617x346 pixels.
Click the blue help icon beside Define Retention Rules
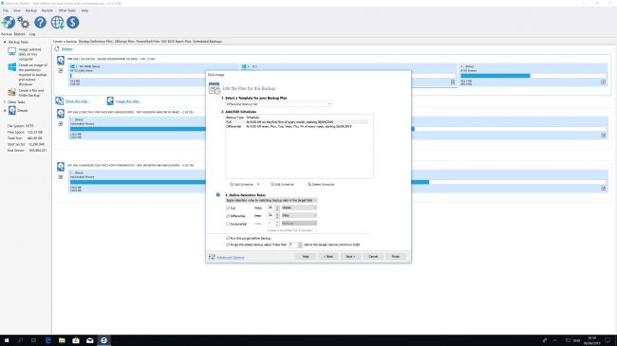point(218,194)
